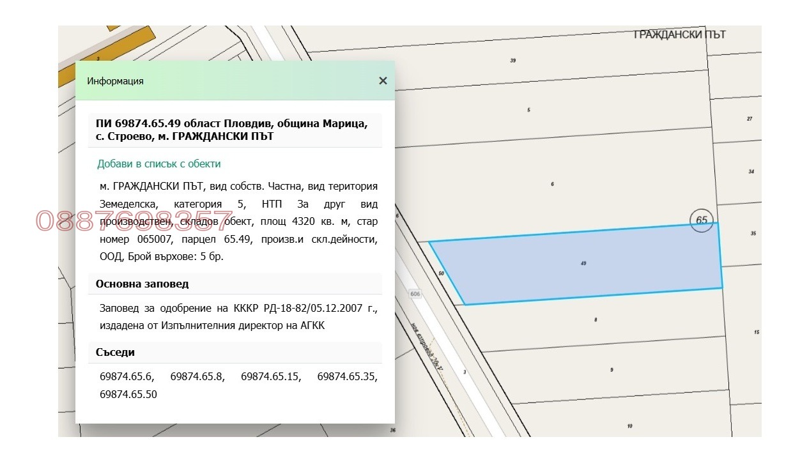Pick parcel 8 below the highlighted plot
793x460 pixels.
596,319
